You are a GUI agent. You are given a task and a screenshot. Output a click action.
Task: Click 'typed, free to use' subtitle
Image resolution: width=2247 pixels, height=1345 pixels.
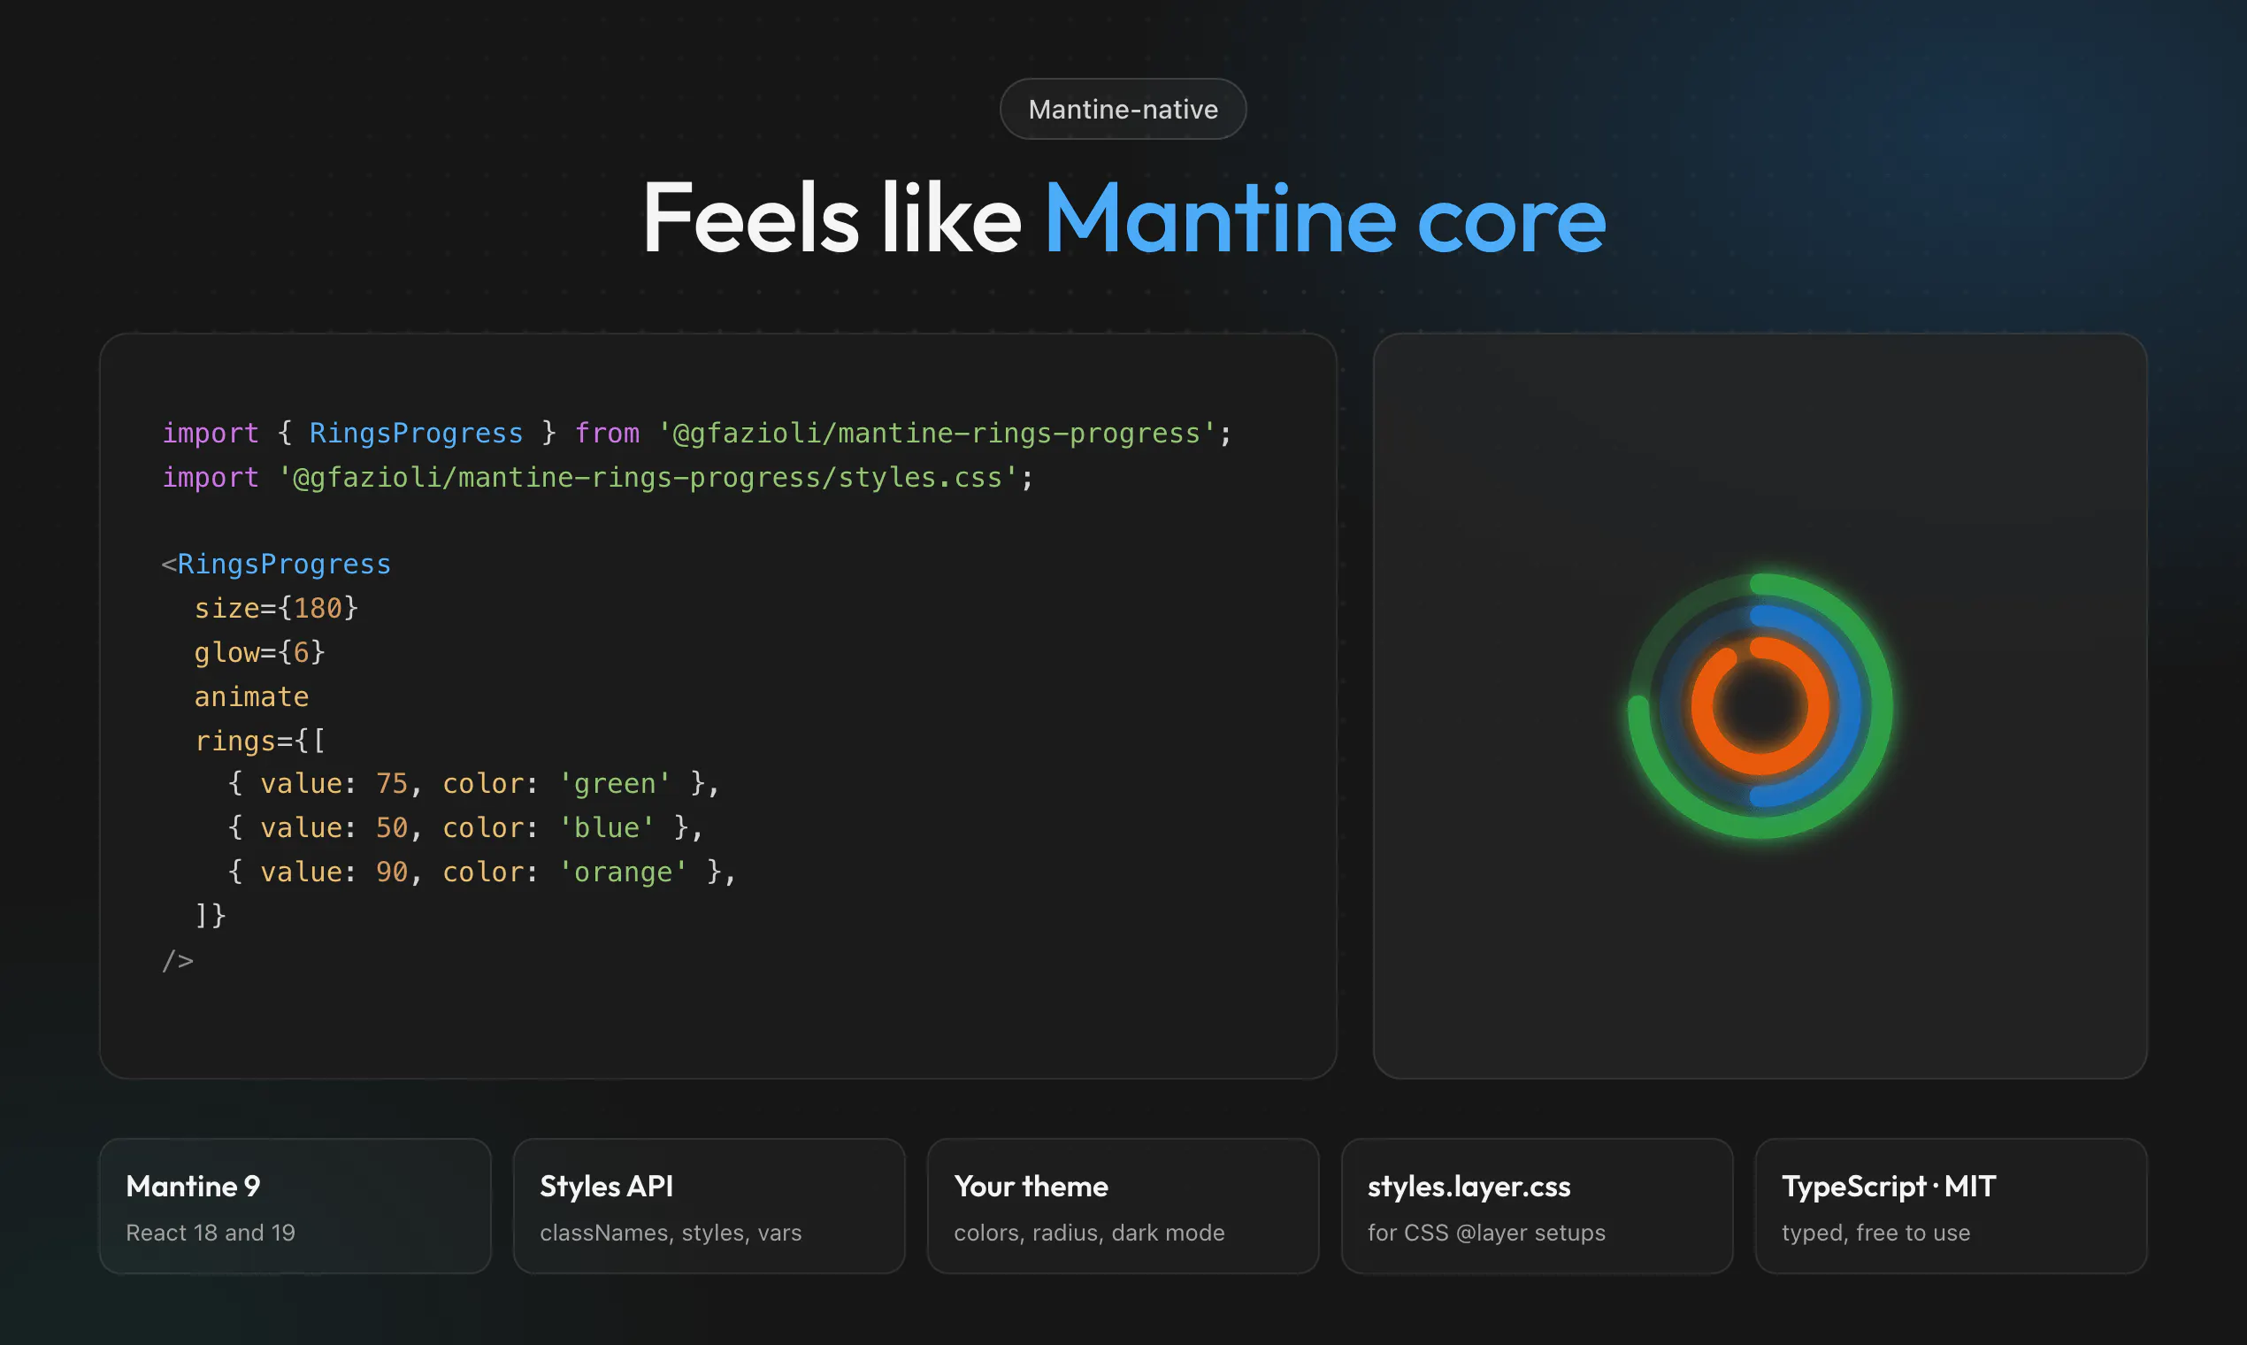coord(1876,1233)
